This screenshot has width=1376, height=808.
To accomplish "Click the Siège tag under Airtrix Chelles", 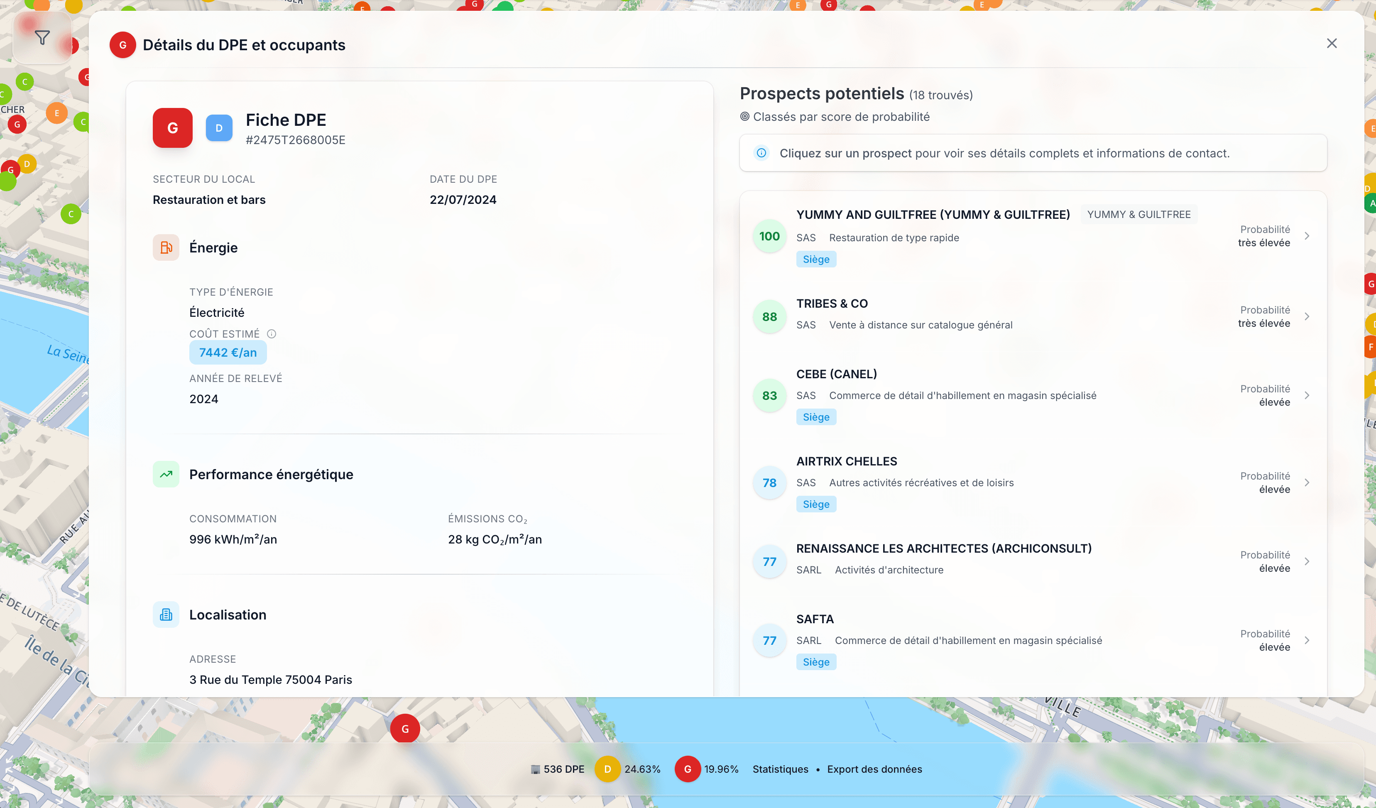I will 816,504.
